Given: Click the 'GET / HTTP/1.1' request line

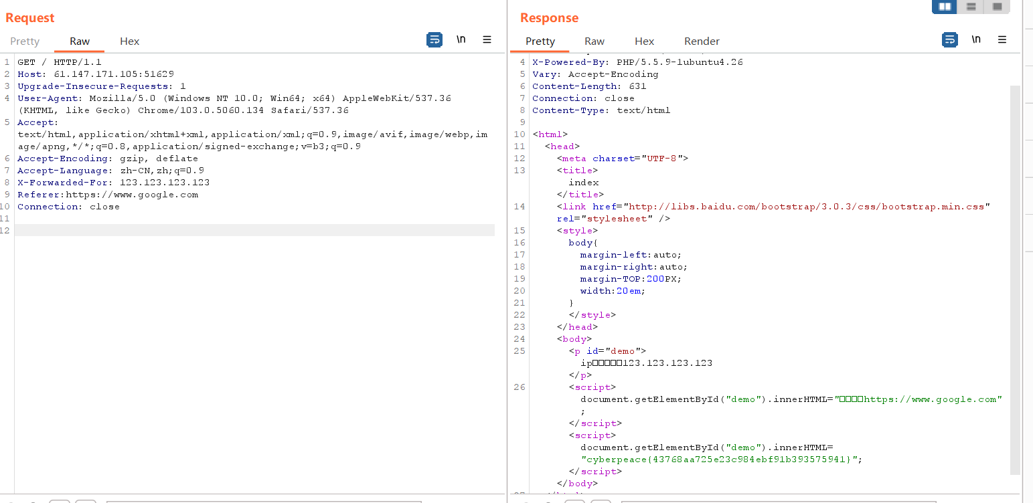Looking at the screenshot, I should tap(60, 62).
